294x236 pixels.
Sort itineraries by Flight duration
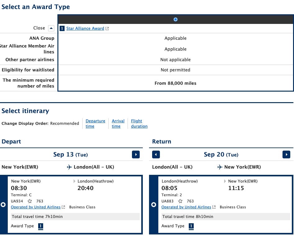click(139, 124)
